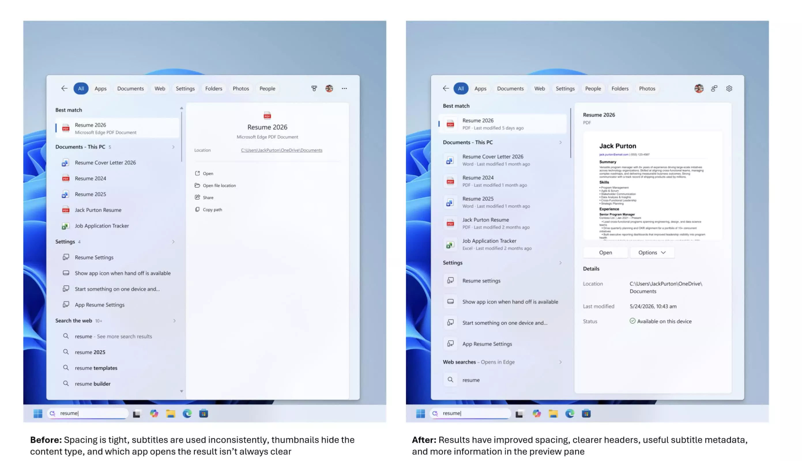Click the scroll-down arrow in Before results list
This screenshot has height=461, width=802.
pos(182,391)
